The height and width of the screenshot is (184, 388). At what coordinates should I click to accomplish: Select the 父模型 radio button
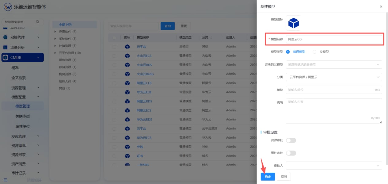[314, 52]
